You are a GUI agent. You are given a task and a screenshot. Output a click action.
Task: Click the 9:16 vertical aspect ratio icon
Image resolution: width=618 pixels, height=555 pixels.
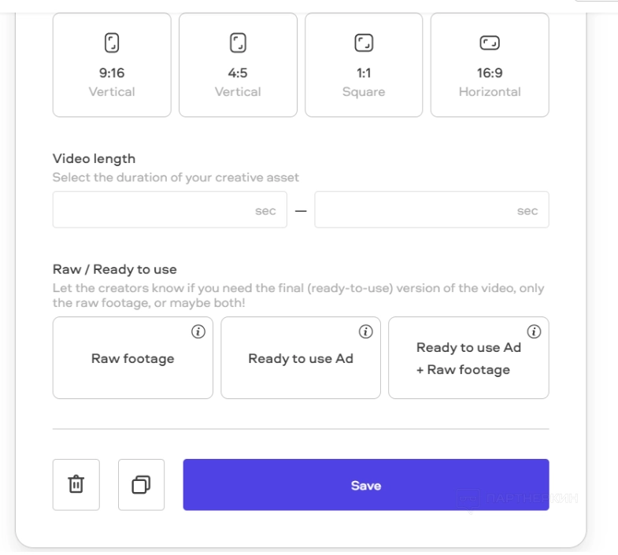click(112, 42)
